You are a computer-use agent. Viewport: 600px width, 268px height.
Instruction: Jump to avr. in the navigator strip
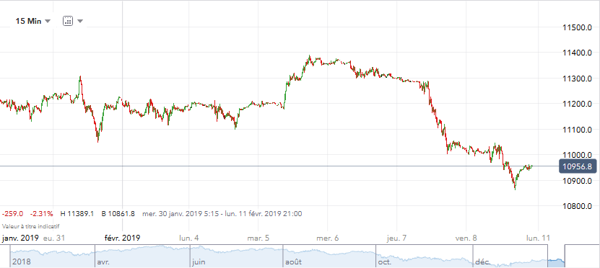[103, 263]
